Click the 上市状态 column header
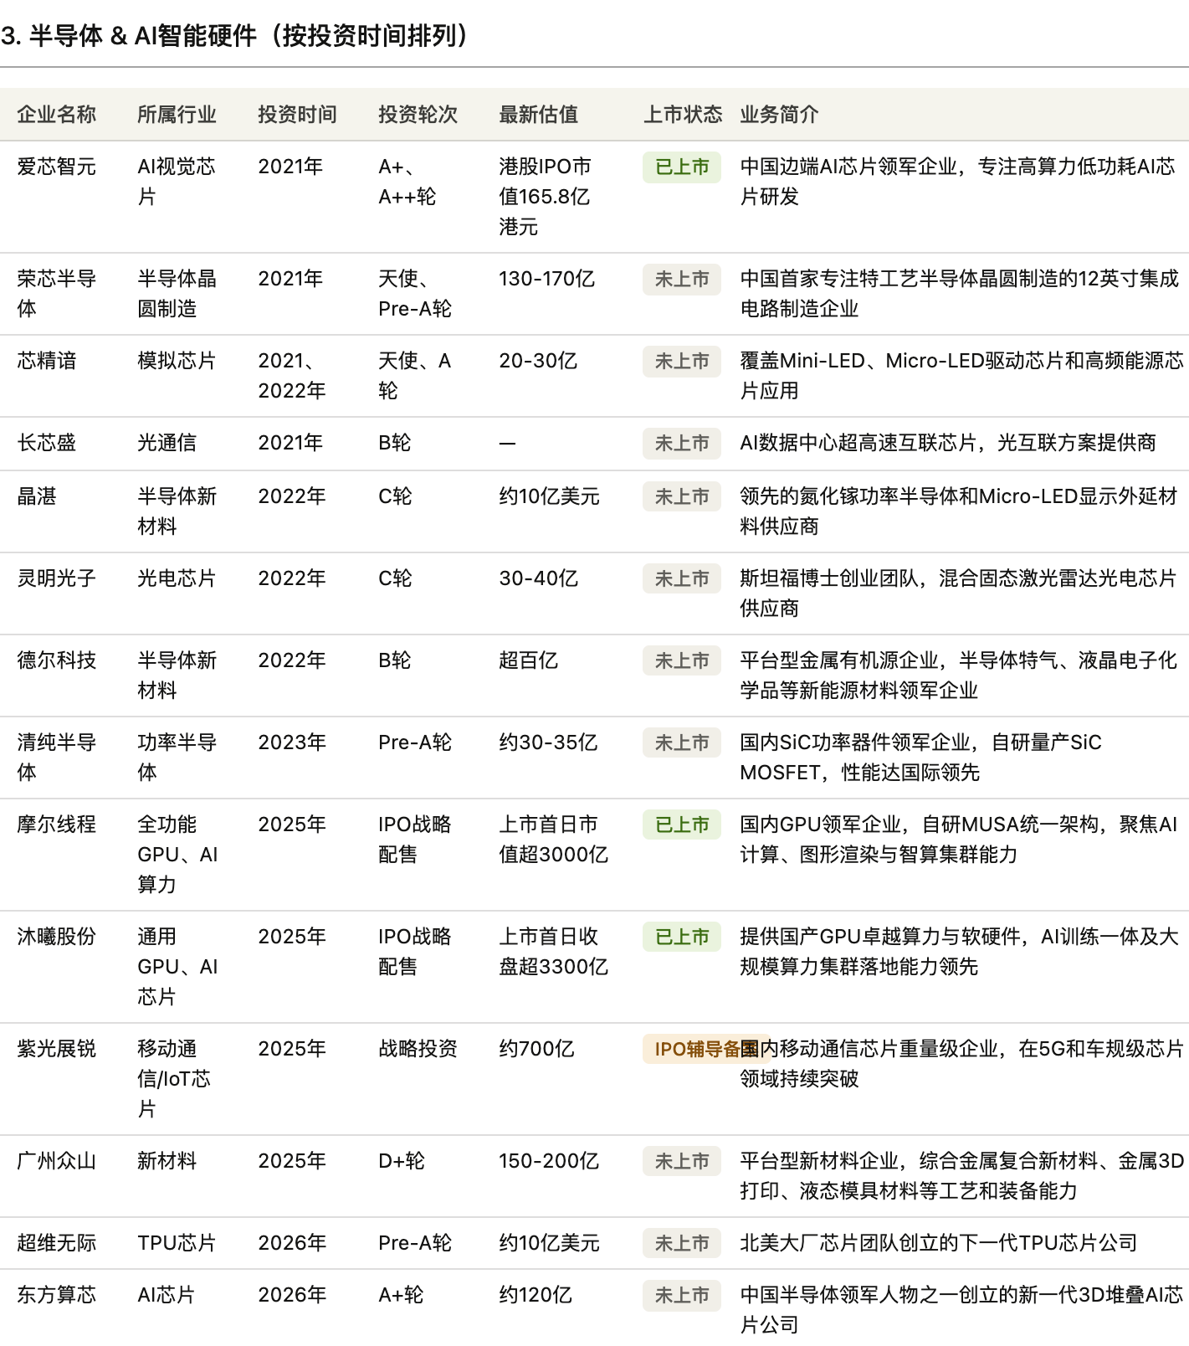The height and width of the screenshot is (1346, 1189). tap(682, 115)
